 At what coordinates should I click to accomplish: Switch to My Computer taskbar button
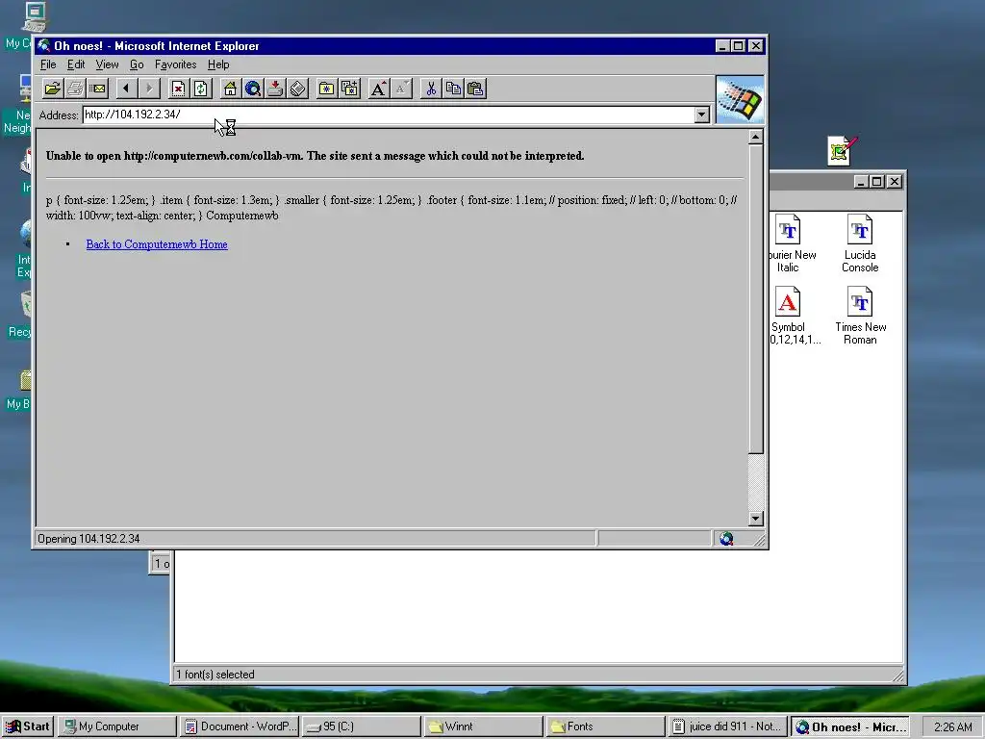pyautogui.click(x=116, y=726)
